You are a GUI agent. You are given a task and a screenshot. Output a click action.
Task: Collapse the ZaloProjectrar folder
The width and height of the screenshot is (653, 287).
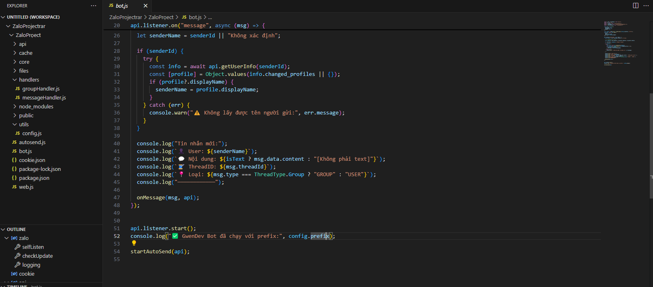pyautogui.click(x=8, y=26)
